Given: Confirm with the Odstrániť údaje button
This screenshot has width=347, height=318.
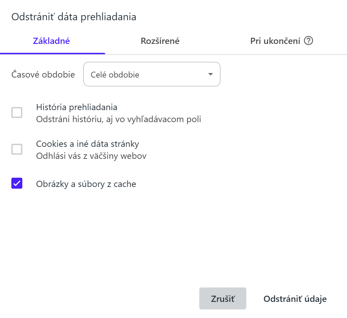Looking at the screenshot, I should coord(295,299).
